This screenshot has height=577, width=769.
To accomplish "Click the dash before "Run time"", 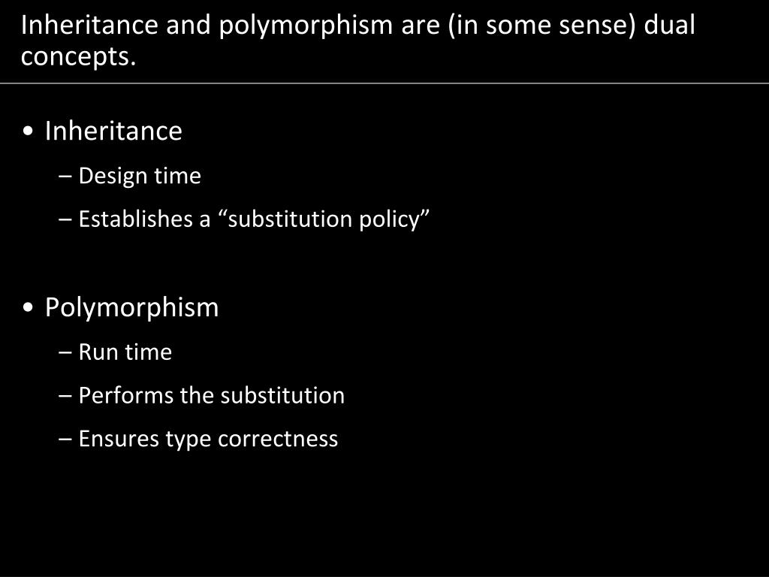I will click(x=65, y=353).
